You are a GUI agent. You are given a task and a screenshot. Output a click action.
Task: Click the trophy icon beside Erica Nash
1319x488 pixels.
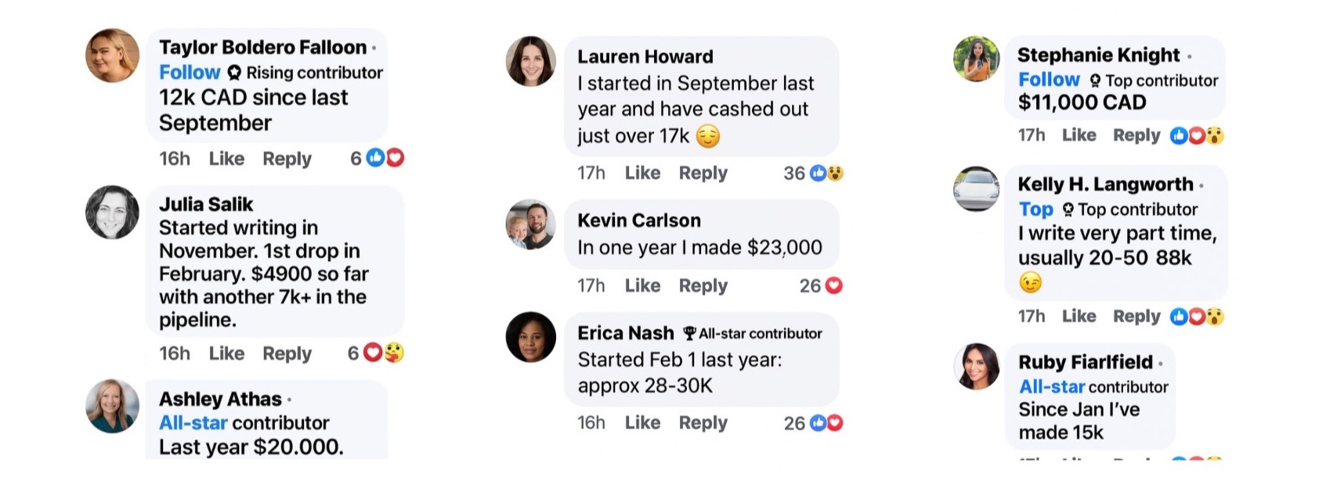(689, 334)
